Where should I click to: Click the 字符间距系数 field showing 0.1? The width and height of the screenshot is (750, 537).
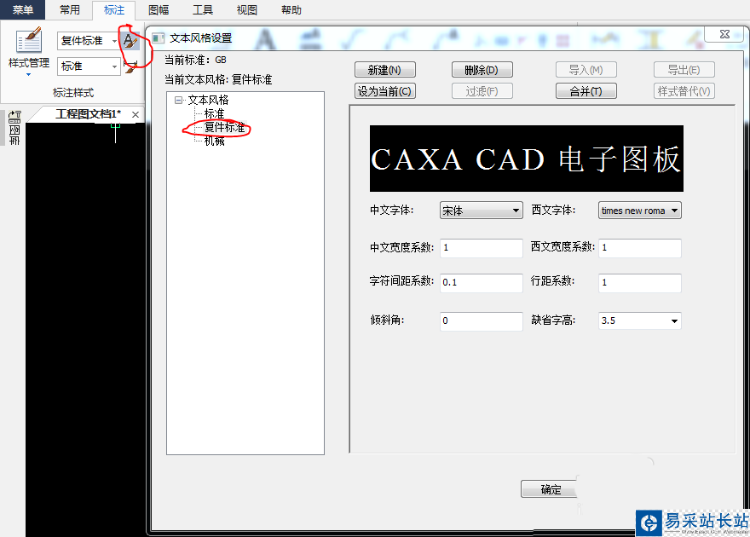click(481, 283)
